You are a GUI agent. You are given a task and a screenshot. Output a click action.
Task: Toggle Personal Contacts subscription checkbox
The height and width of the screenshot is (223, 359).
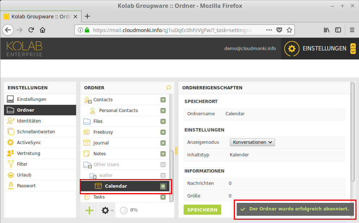coord(163,111)
